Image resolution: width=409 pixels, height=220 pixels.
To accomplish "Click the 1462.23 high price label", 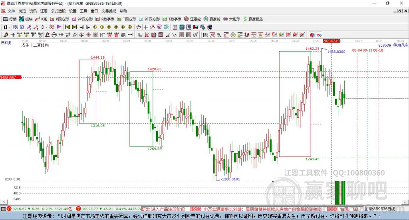I will pyautogui.click(x=312, y=49).
